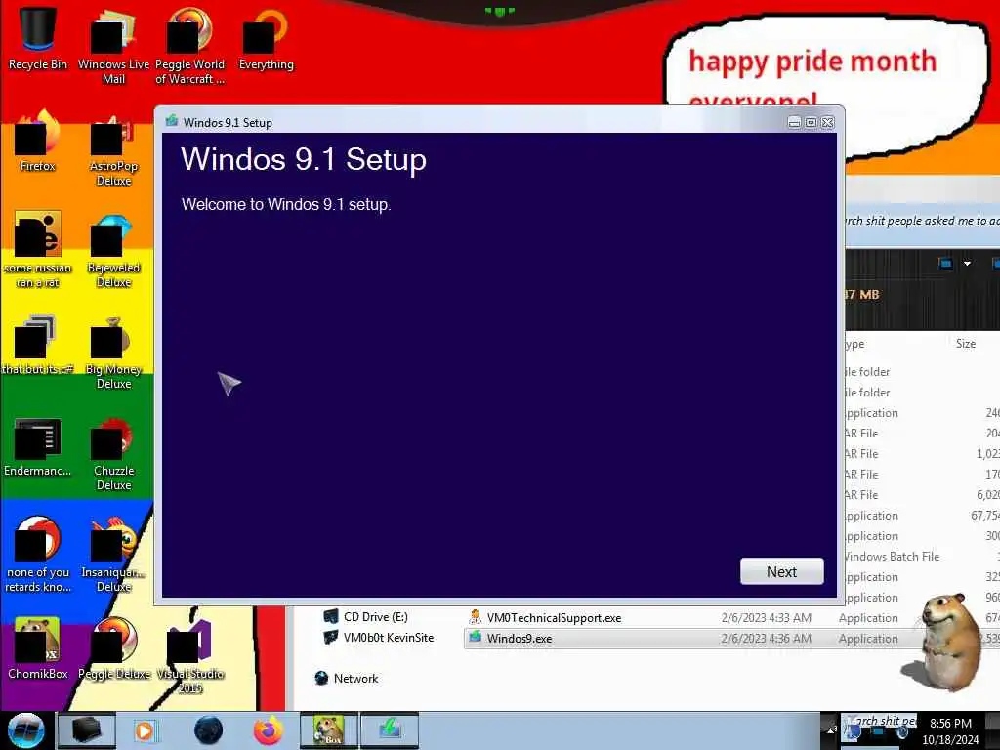Select the Chuzzle Deluxe desktop icon
This screenshot has width=1000, height=750.
(x=113, y=453)
